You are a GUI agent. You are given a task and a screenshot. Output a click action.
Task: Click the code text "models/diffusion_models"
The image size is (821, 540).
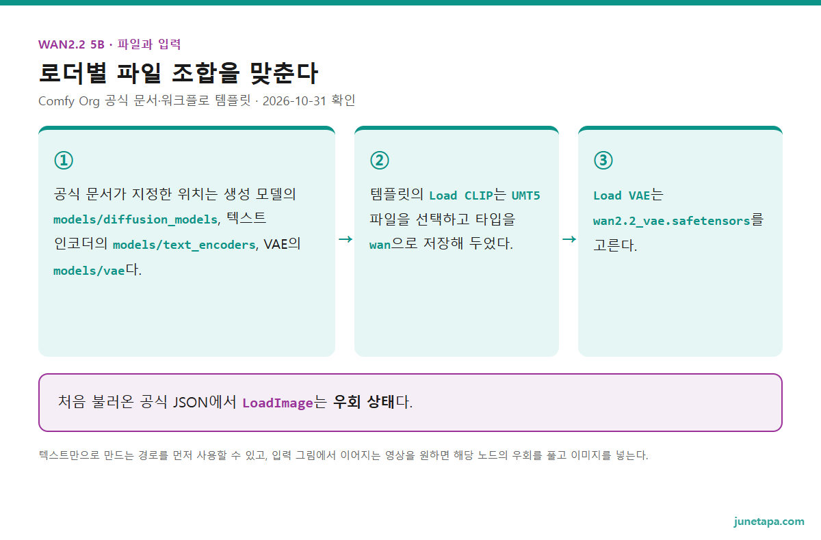[x=135, y=219]
